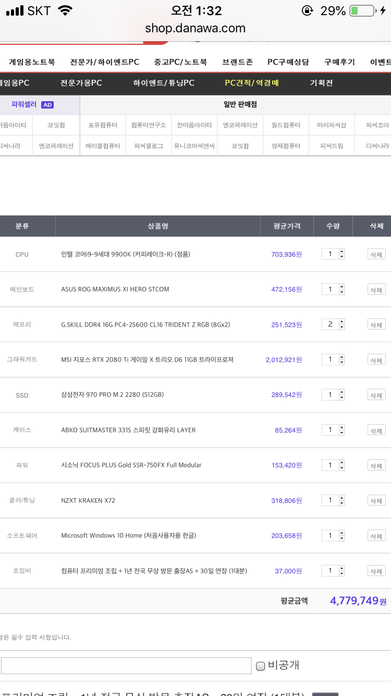Open product NZXT KRAKEN X72
391x696 pixels.
click(x=88, y=501)
